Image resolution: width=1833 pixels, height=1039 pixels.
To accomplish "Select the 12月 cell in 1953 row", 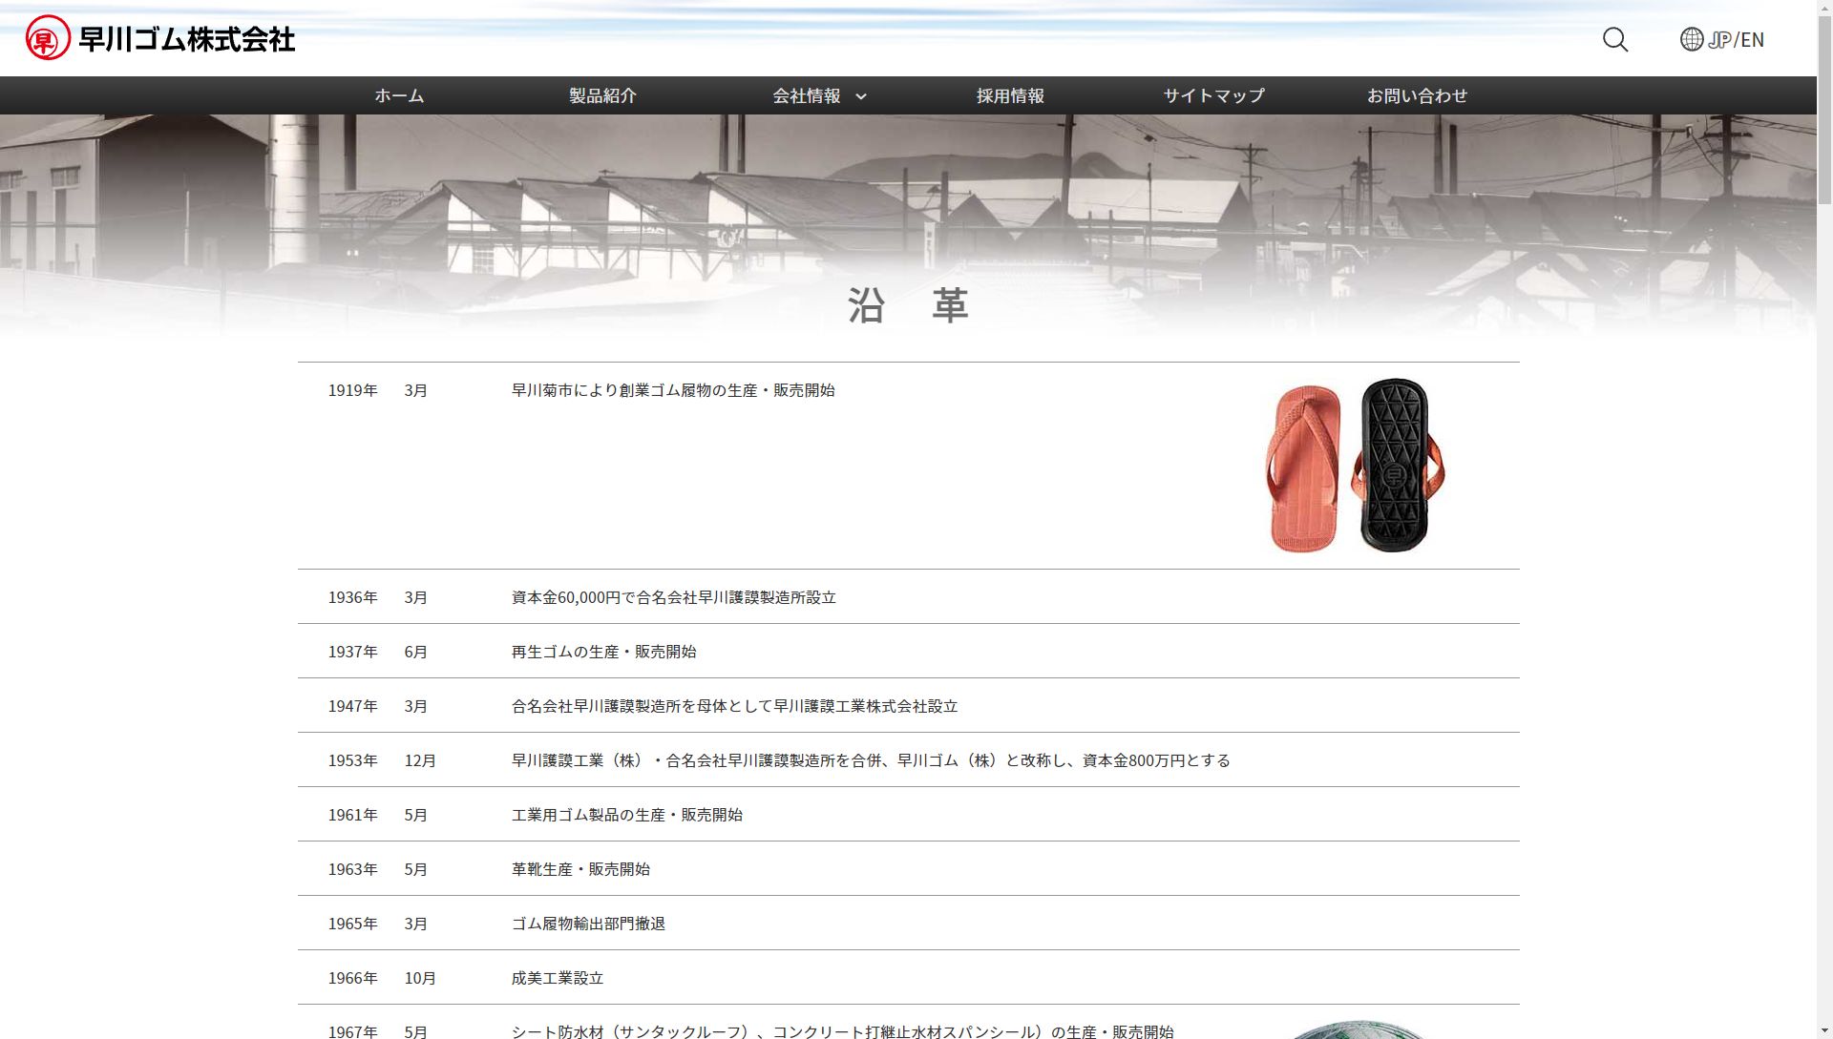I will 420,760.
